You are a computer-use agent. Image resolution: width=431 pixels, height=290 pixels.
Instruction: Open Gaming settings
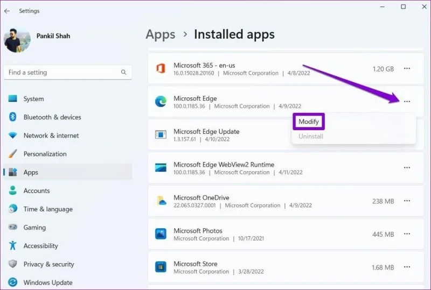tap(68, 228)
